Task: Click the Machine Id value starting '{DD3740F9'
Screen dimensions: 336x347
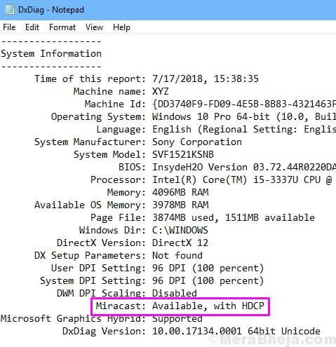Action: (x=244, y=104)
